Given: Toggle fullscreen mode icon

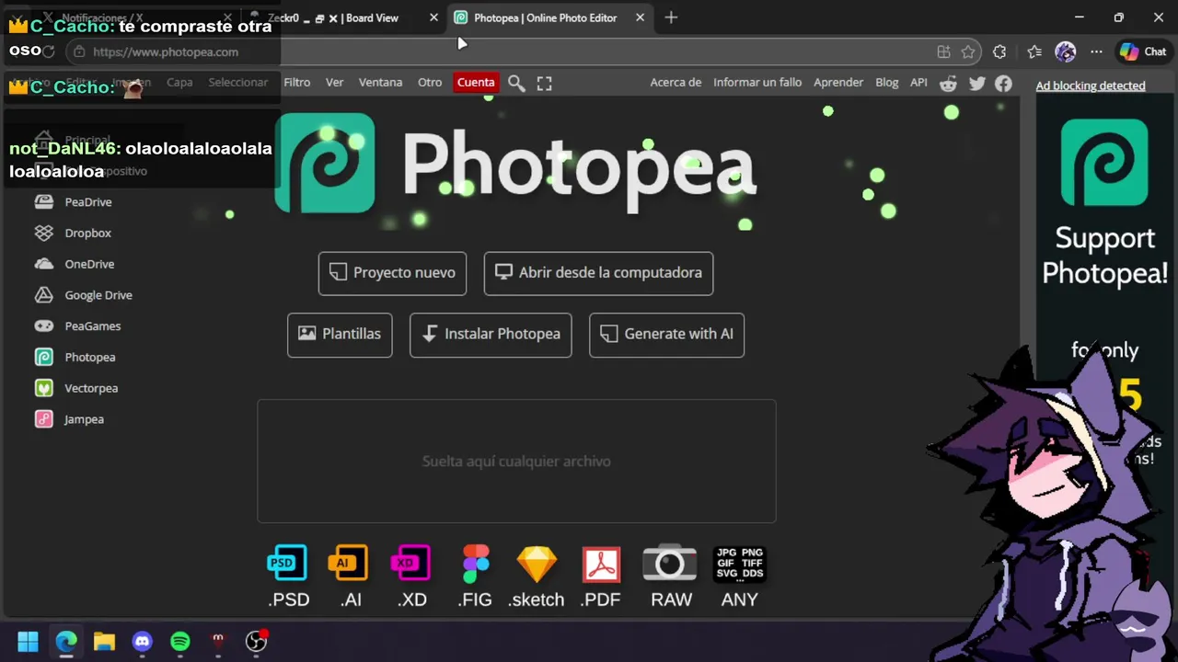Looking at the screenshot, I should coord(544,84).
